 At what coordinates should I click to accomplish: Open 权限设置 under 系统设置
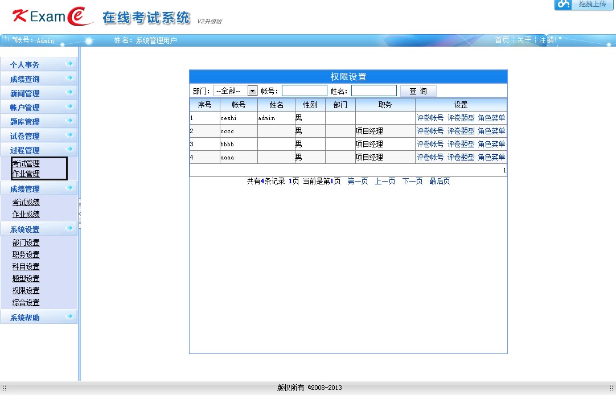point(26,290)
